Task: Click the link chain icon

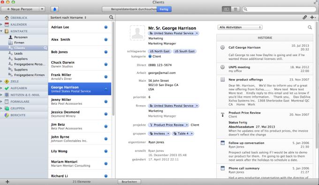Action: (x=304, y=17)
